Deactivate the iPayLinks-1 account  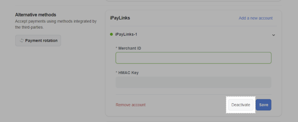pyautogui.click(x=241, y=105)
